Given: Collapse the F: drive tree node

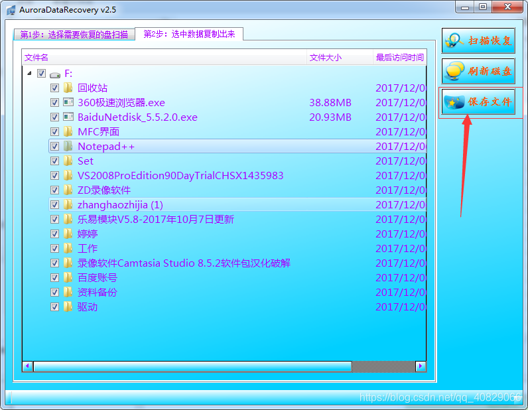Looking at the screenshot, I should click(x=29, y=73).
